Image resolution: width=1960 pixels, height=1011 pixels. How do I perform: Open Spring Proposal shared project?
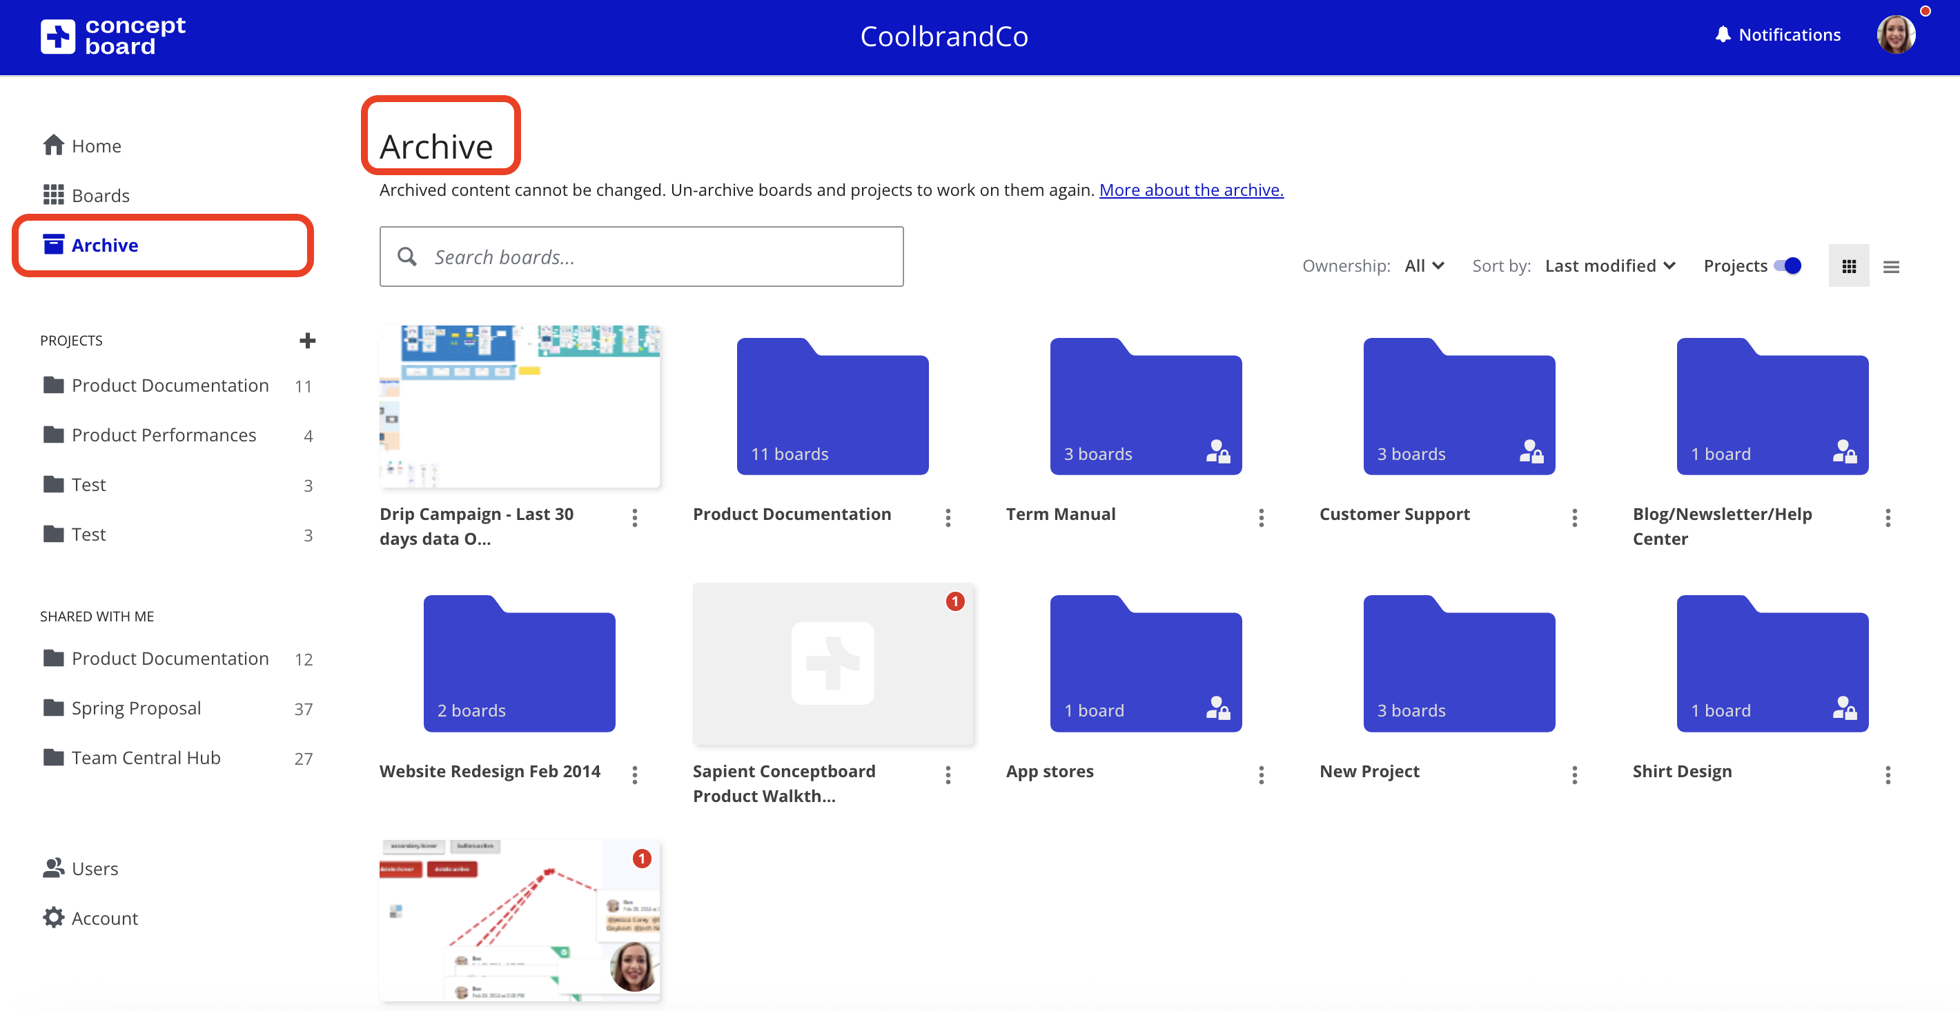pos(136,708)
